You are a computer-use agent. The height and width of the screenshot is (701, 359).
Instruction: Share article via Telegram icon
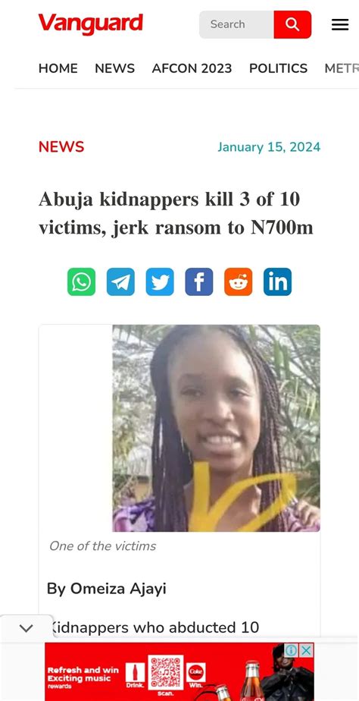pyautogui.click(x=120, y=281)
